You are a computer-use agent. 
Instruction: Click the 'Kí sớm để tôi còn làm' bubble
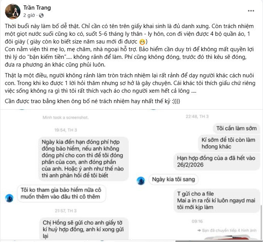(x=228, y=143)
